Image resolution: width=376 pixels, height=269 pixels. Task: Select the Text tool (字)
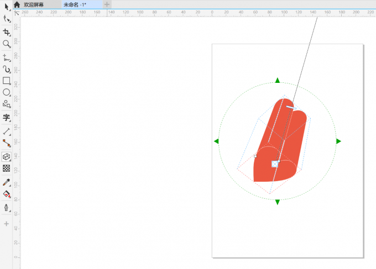[x=7, y=118]
